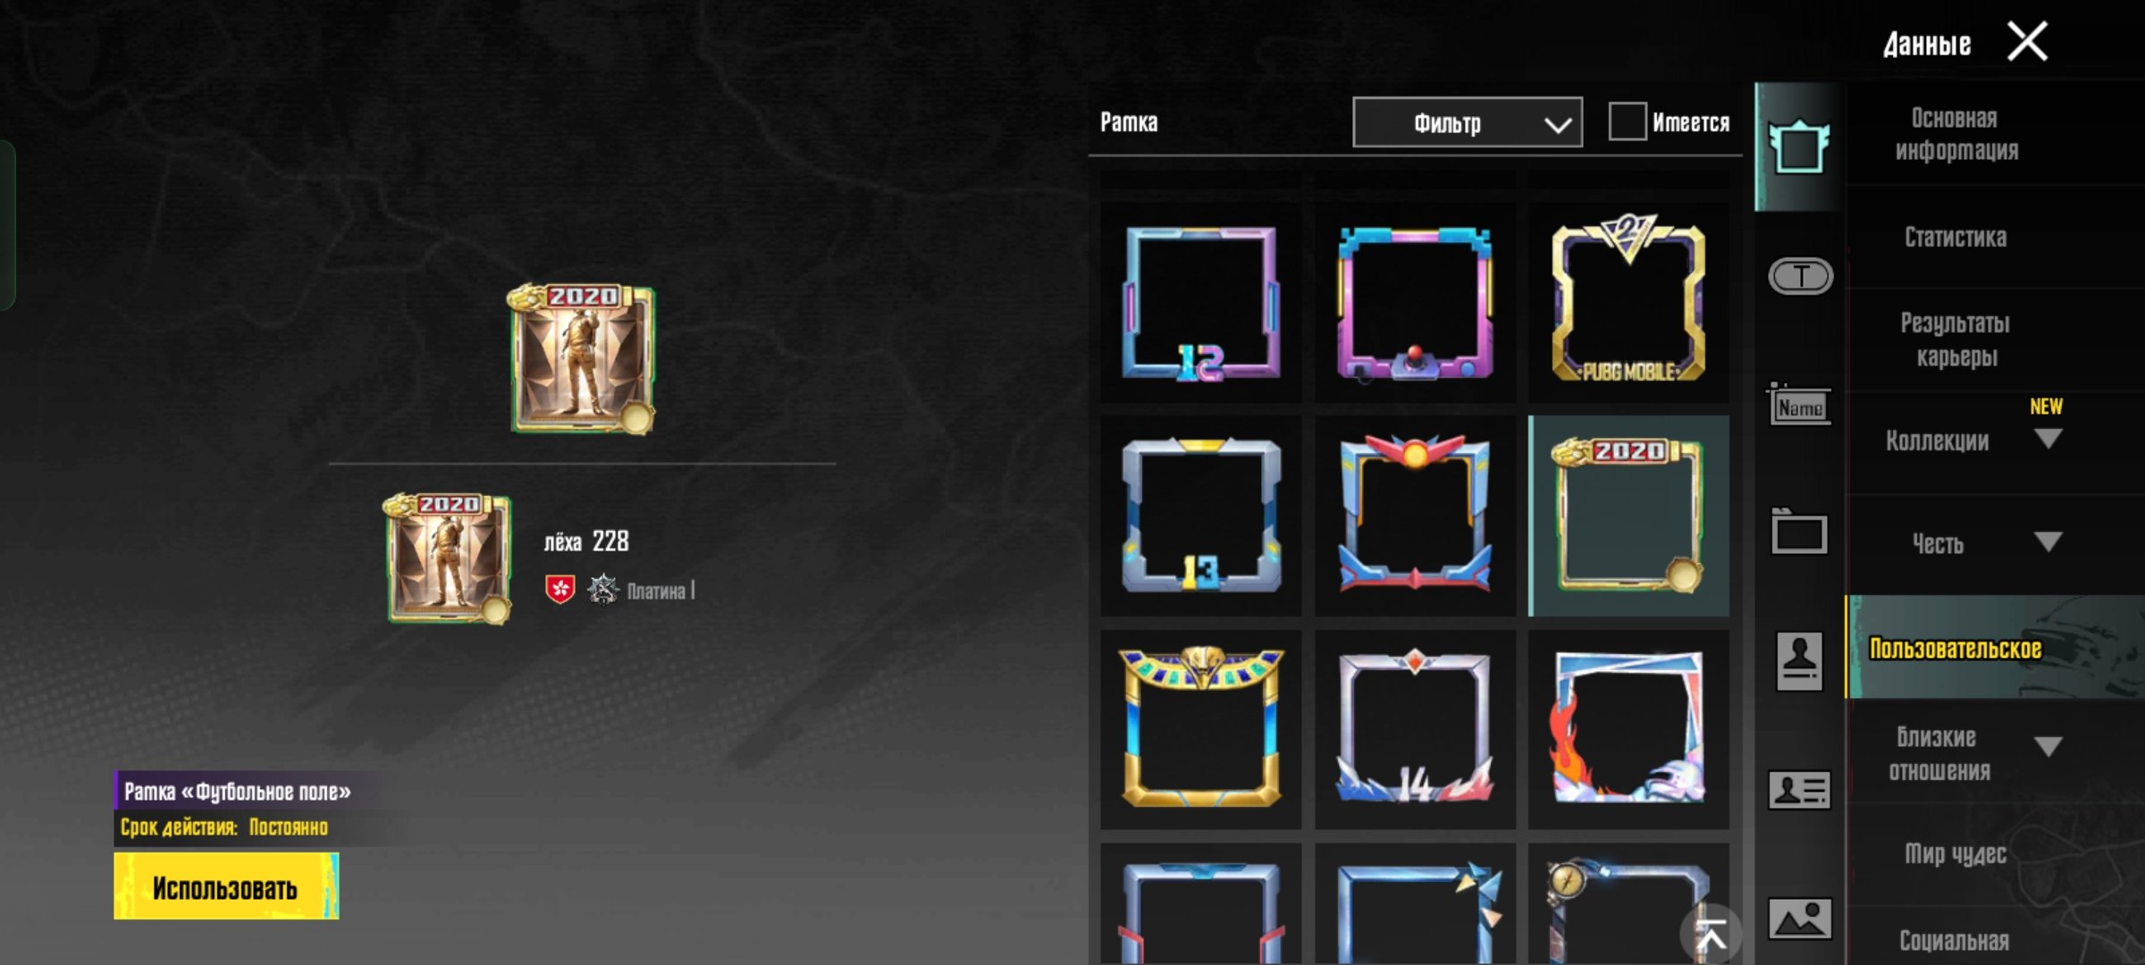The height and width of the screenshot is (965, 2145).
Task: Open the Name tag customization icon
Action: [x=1799, y=405]
